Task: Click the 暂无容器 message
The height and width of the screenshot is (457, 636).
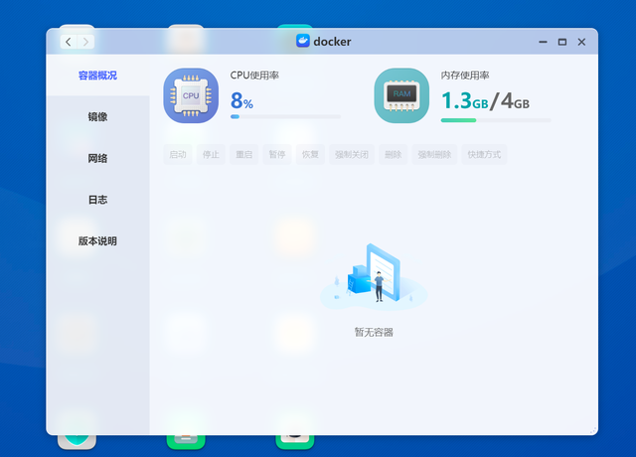Action: 374,333
